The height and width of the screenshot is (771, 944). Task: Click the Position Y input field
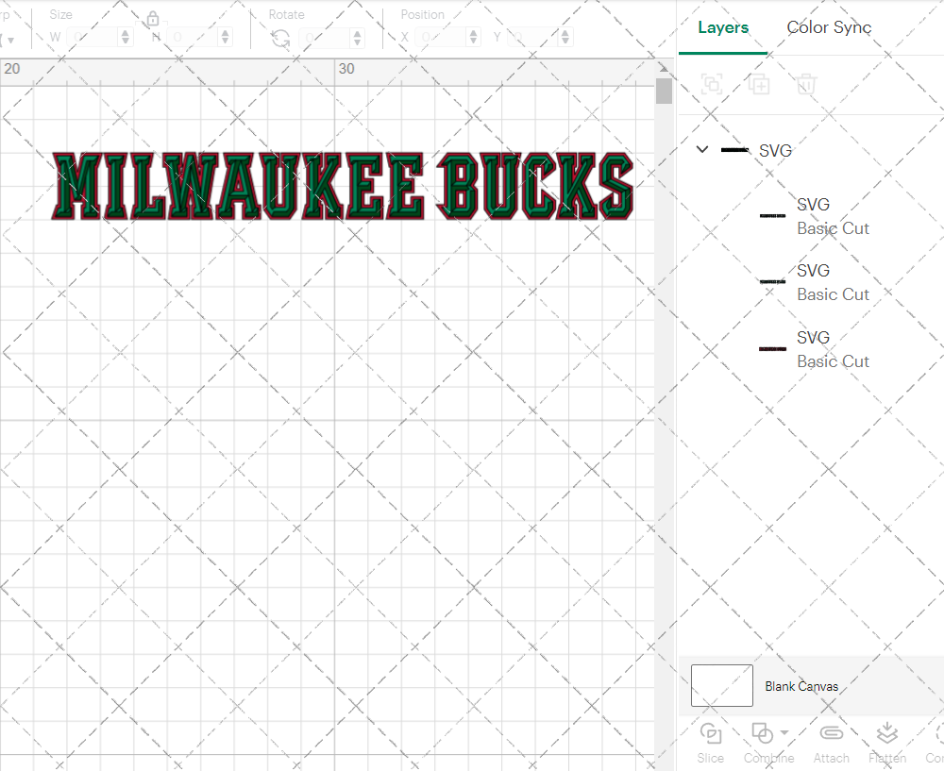coord(533,38)
